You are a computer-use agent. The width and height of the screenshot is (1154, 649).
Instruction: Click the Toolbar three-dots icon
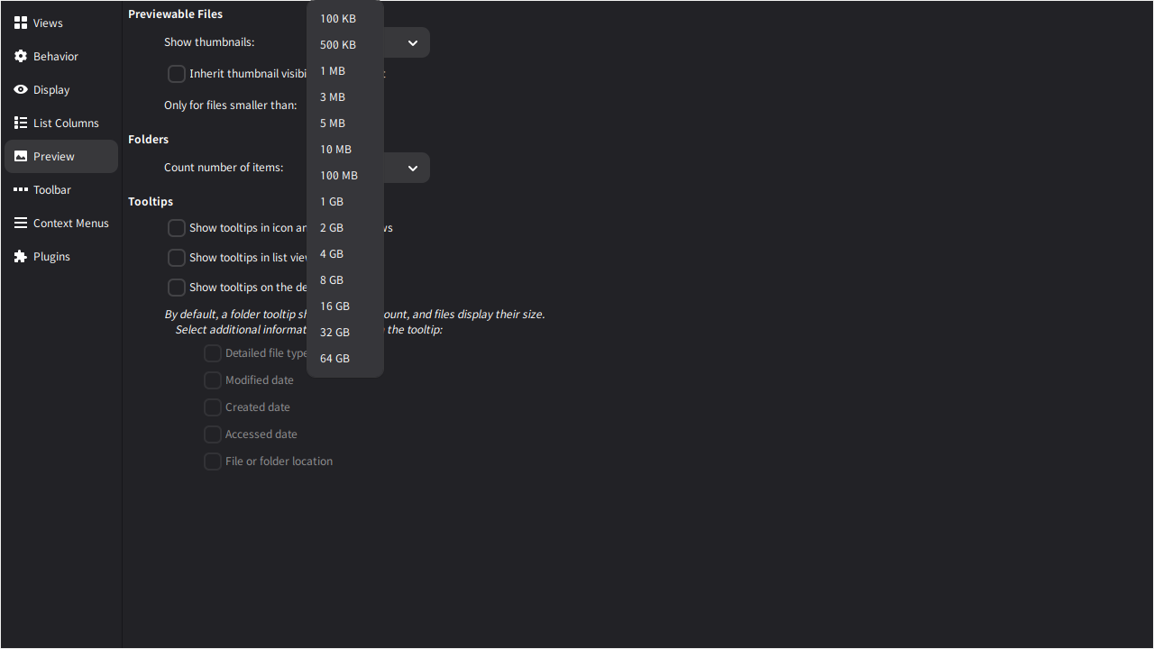click(x=21, y=189)
